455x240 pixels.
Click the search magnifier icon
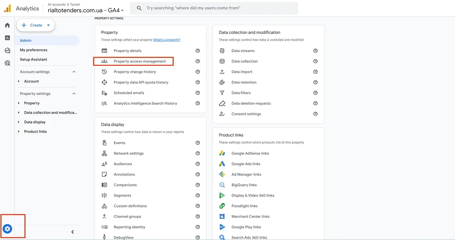click(x=139, y=8)
